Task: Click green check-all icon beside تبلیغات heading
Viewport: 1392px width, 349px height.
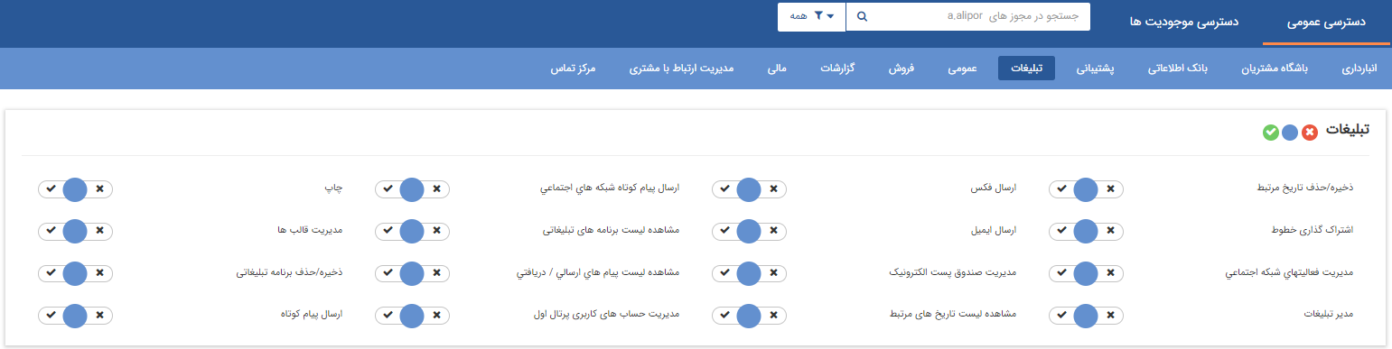Action: (1271, 132)
